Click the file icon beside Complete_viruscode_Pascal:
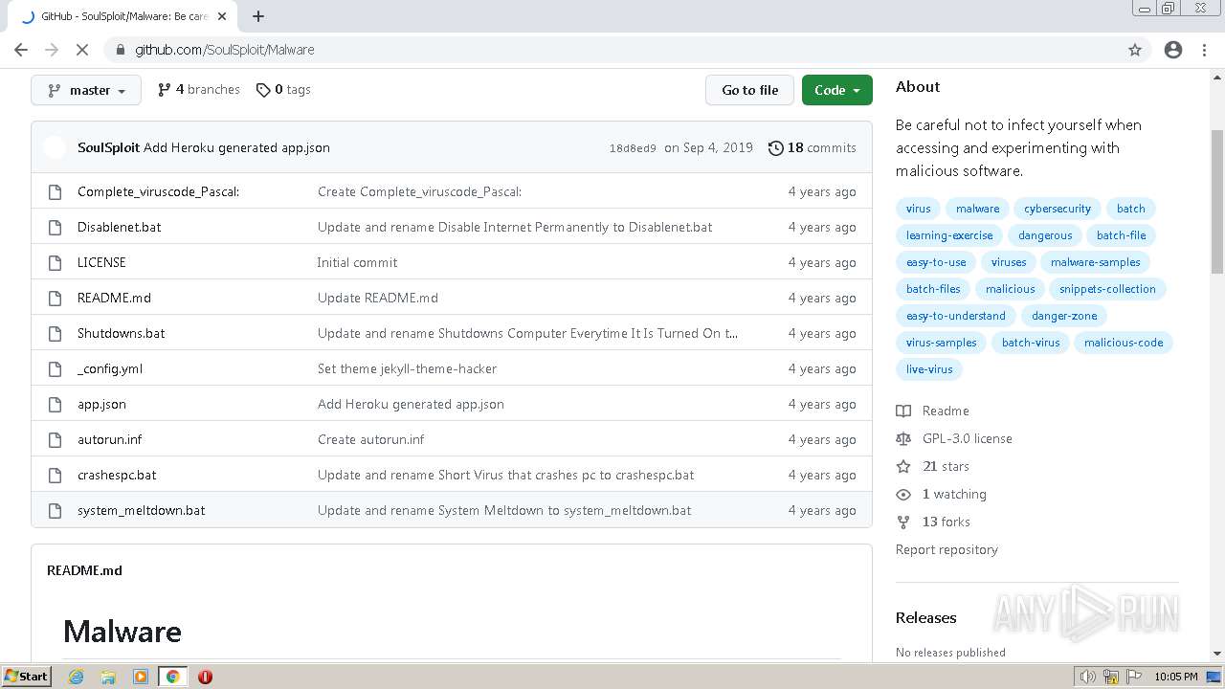 point(55,191)
